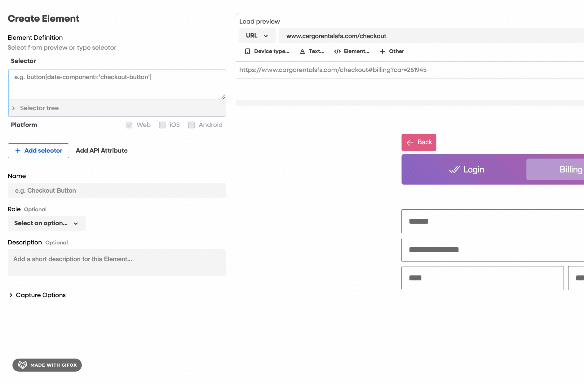Click the plus icon beside Other
The image size is (584, 384).
click(x=382, y=51)
